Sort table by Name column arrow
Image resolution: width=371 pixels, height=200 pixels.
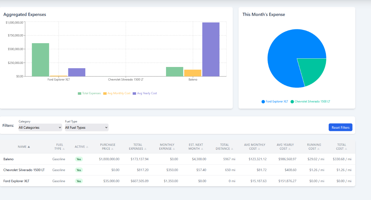[x=29, y=147]
